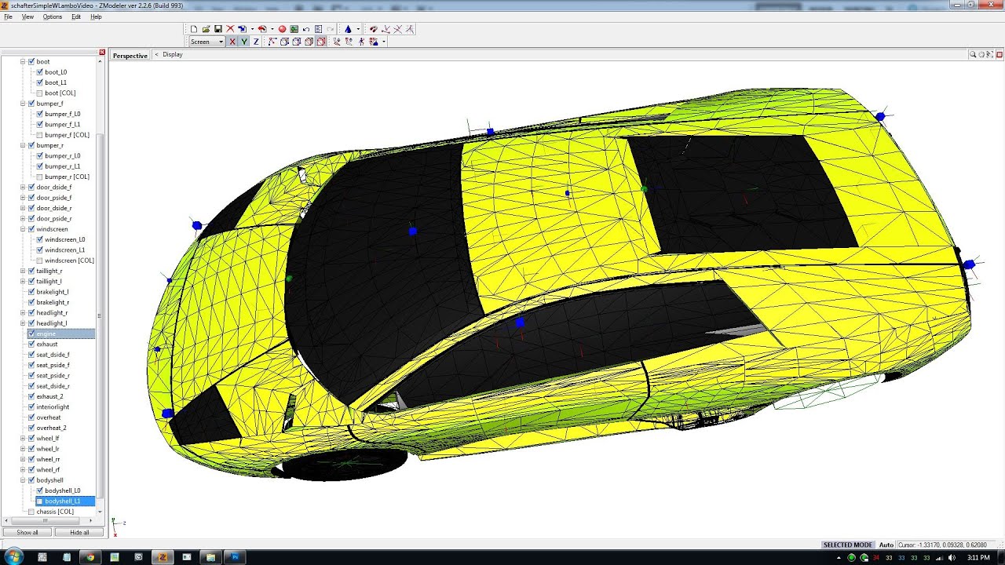Open a file using the folder toolbar icon

206,28
